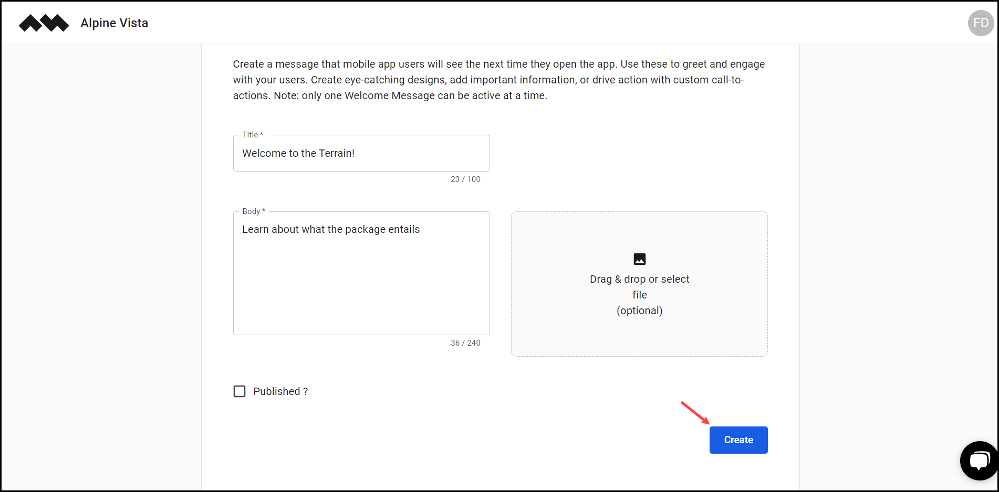Viewport: 999px width, 492px height.
Task: Focus the Title input field
Action: (x=361, y=153)
